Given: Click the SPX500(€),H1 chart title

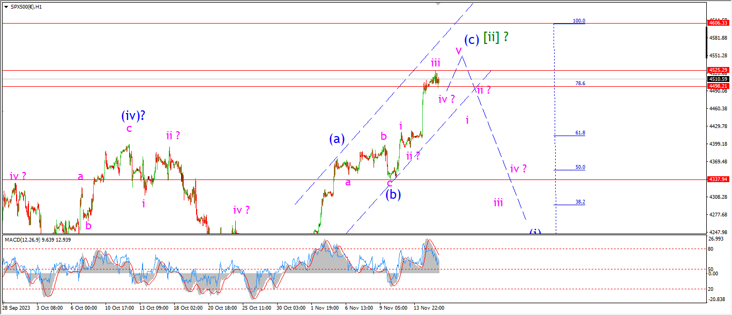Looking at the screenshot, I should 28,6.
